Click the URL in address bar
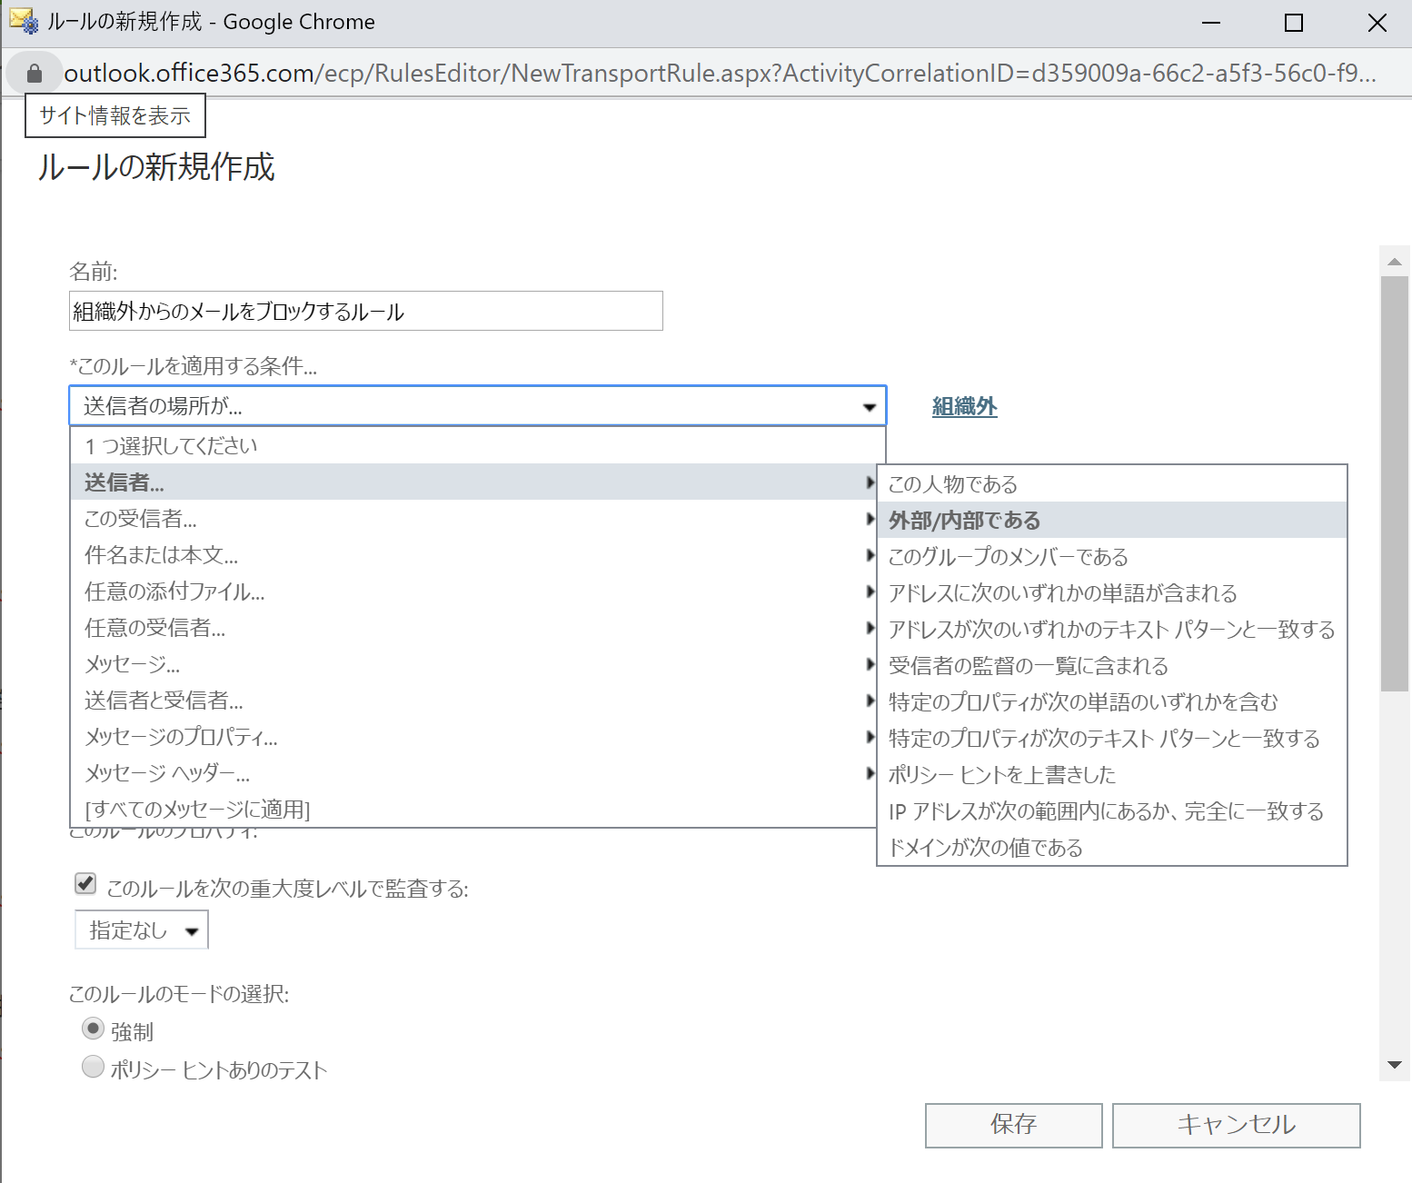 (720, 73)
